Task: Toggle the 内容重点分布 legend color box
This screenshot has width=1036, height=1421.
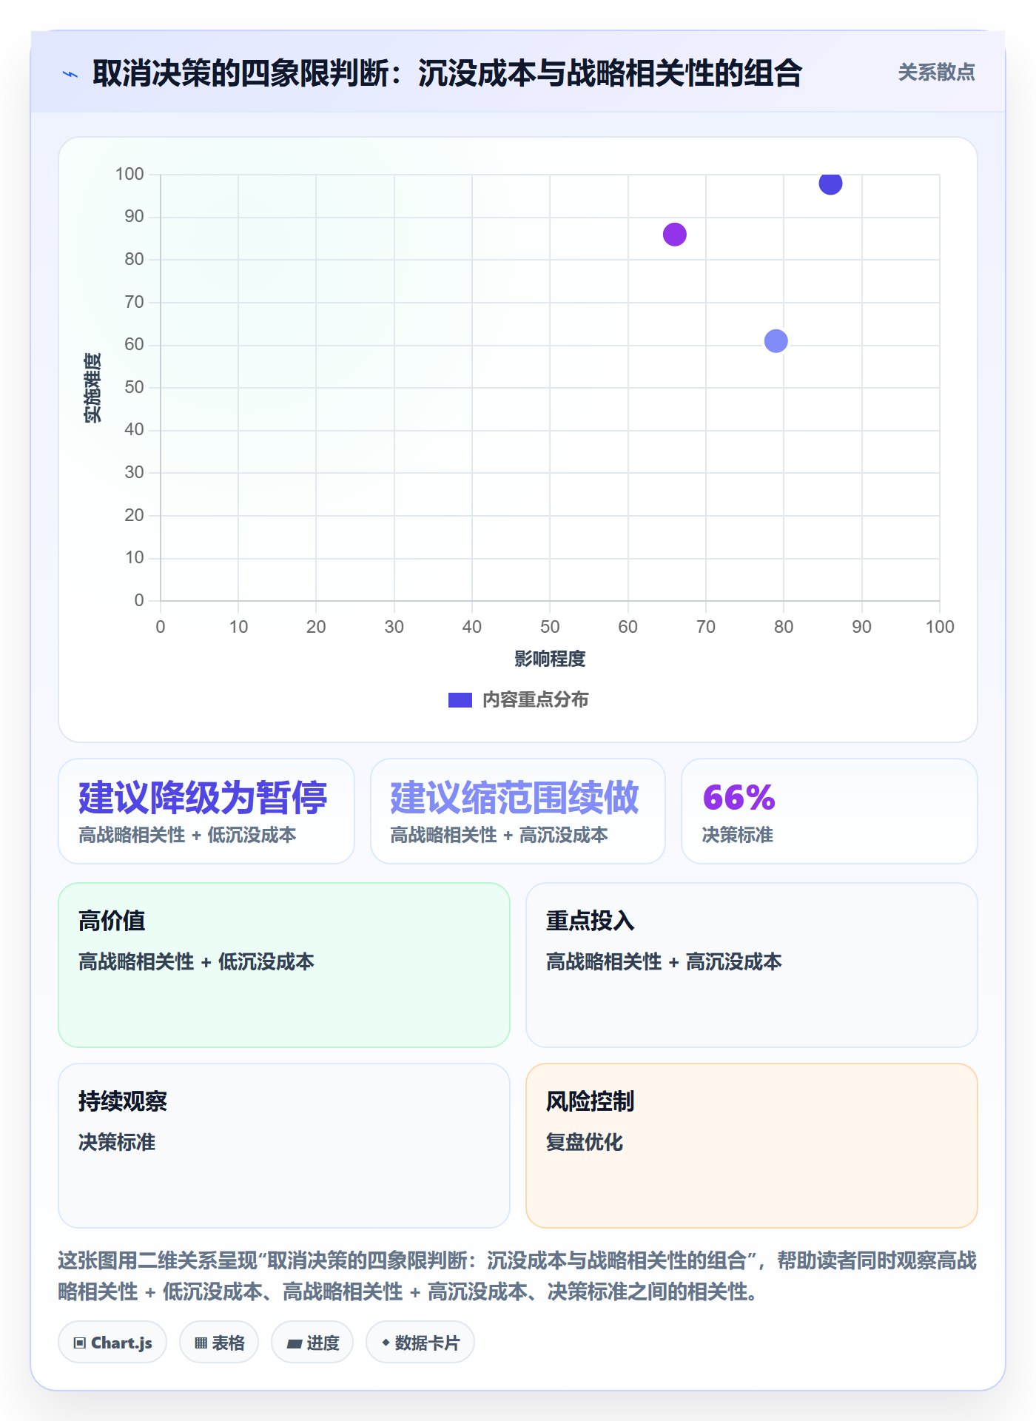Action: (460, 700)
